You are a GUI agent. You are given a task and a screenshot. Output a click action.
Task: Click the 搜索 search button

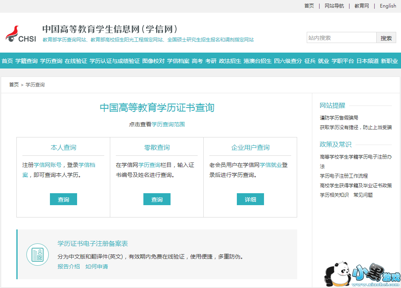386,38
